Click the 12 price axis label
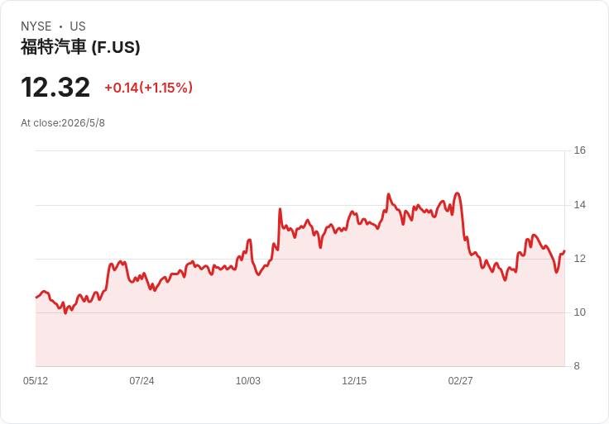Viewport: 609px width, 424px height. coord(579,259)
